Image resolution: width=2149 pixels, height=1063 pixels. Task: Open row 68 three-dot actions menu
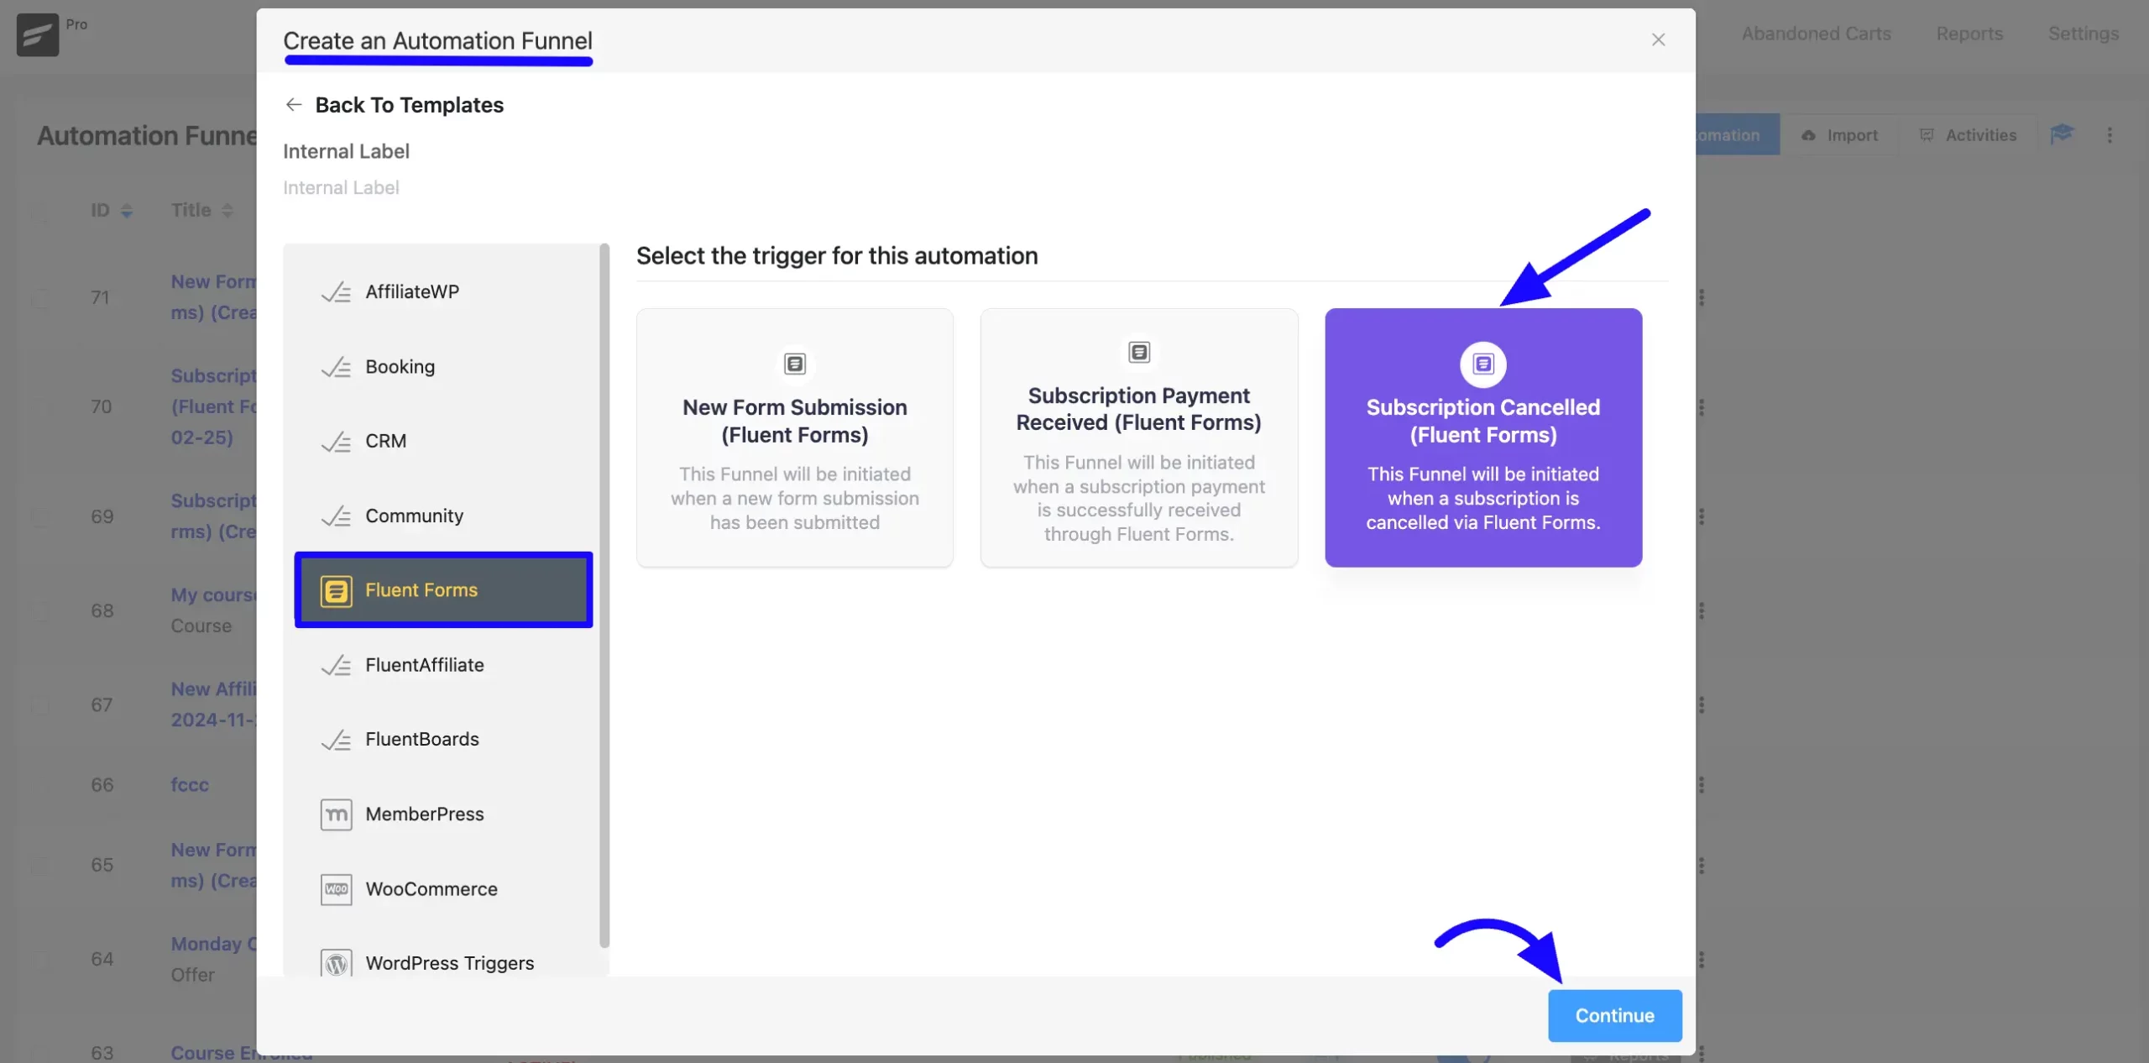(x=1702, y=610)
